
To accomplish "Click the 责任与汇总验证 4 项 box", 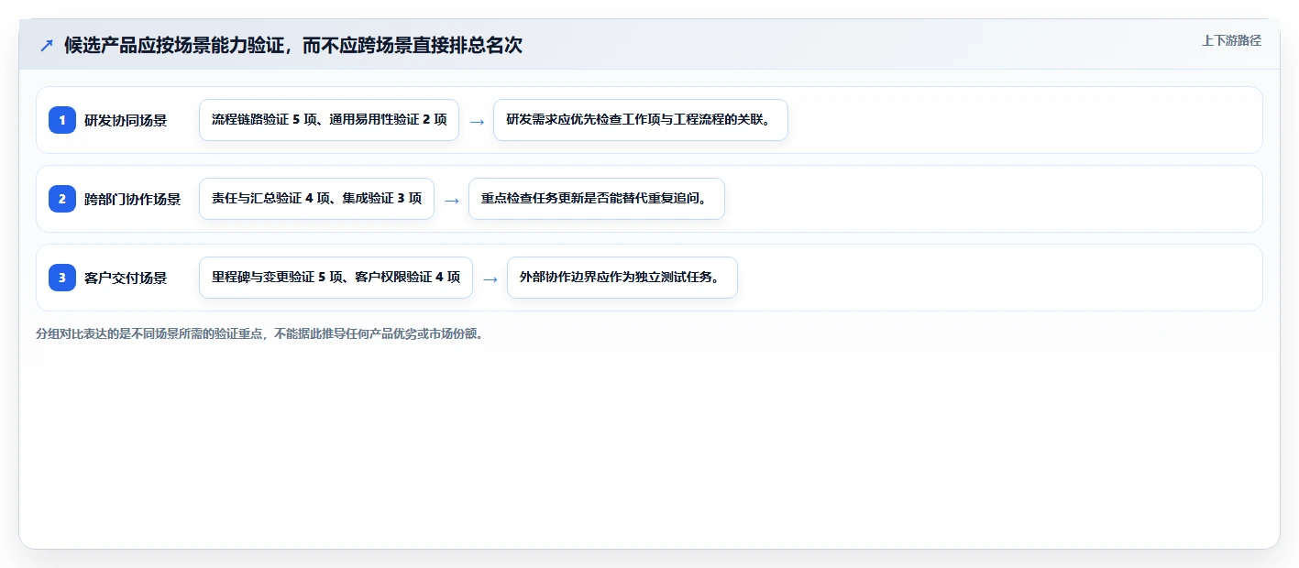I will point(316,199).
